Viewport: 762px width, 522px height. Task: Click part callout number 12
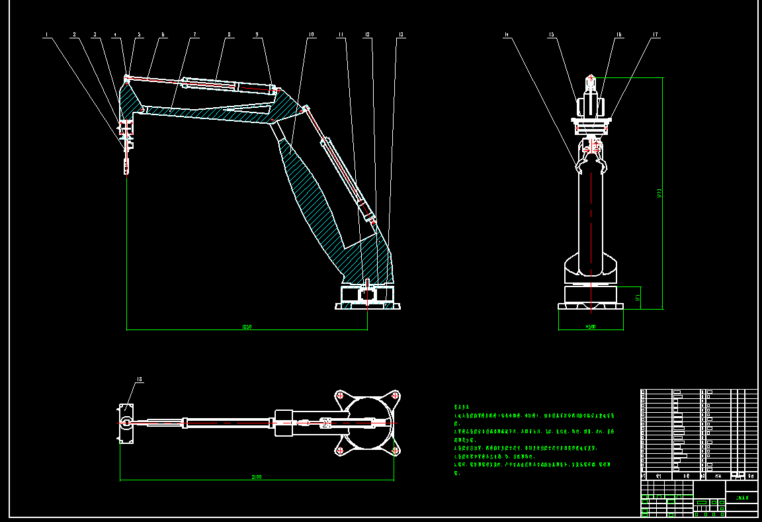tap(367, 34)
